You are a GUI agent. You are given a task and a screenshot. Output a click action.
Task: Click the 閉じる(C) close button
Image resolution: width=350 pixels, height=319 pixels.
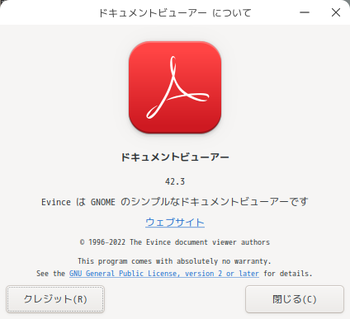295,299
